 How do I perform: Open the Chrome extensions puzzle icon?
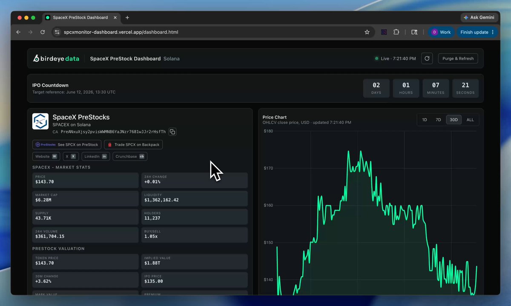(x=396, y=32)
